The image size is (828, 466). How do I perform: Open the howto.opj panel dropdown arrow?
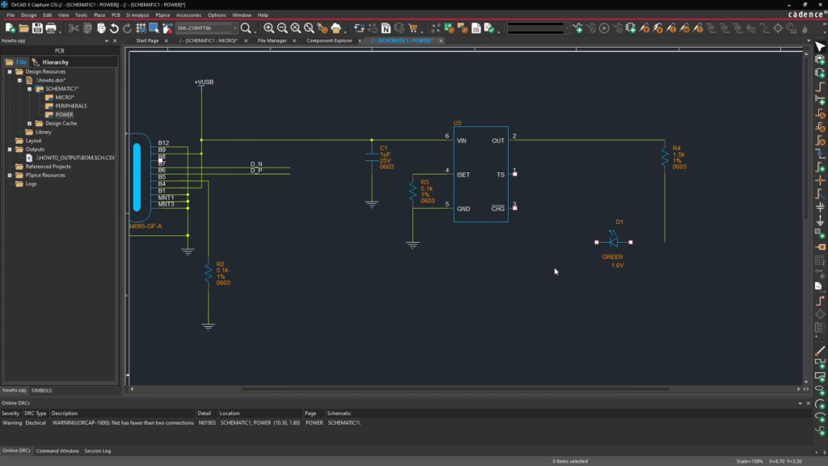107,40
